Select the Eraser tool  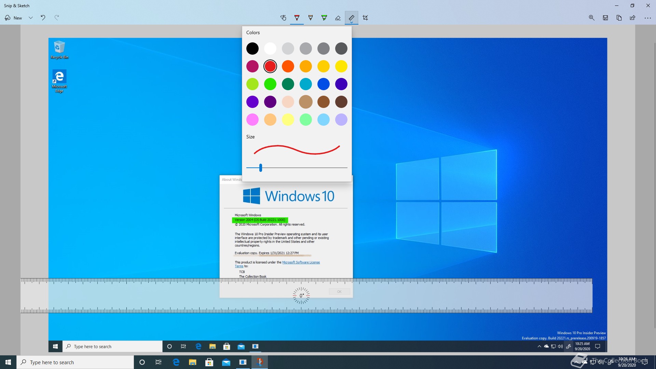click(x=338, y=18)
